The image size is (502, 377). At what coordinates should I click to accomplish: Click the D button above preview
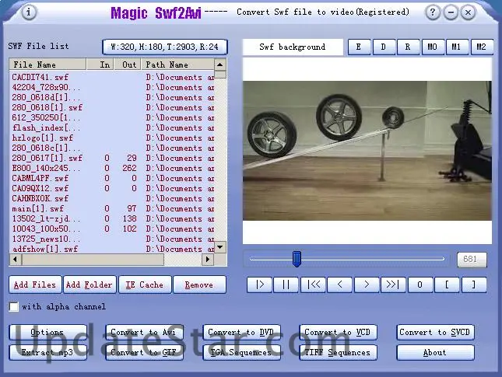click(x=384, y=47)
